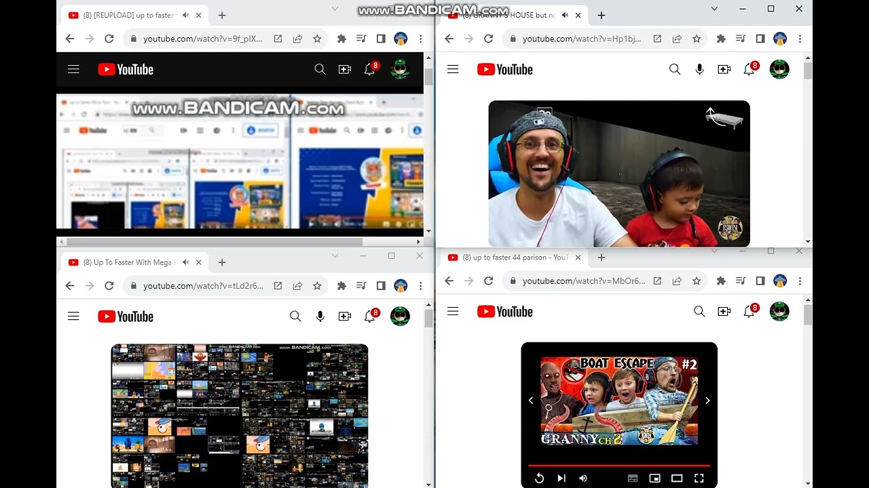Open the hamburger guide menu in the top-right YouTube window
This screenshot has width=869, height=488.
click(453, 69)
